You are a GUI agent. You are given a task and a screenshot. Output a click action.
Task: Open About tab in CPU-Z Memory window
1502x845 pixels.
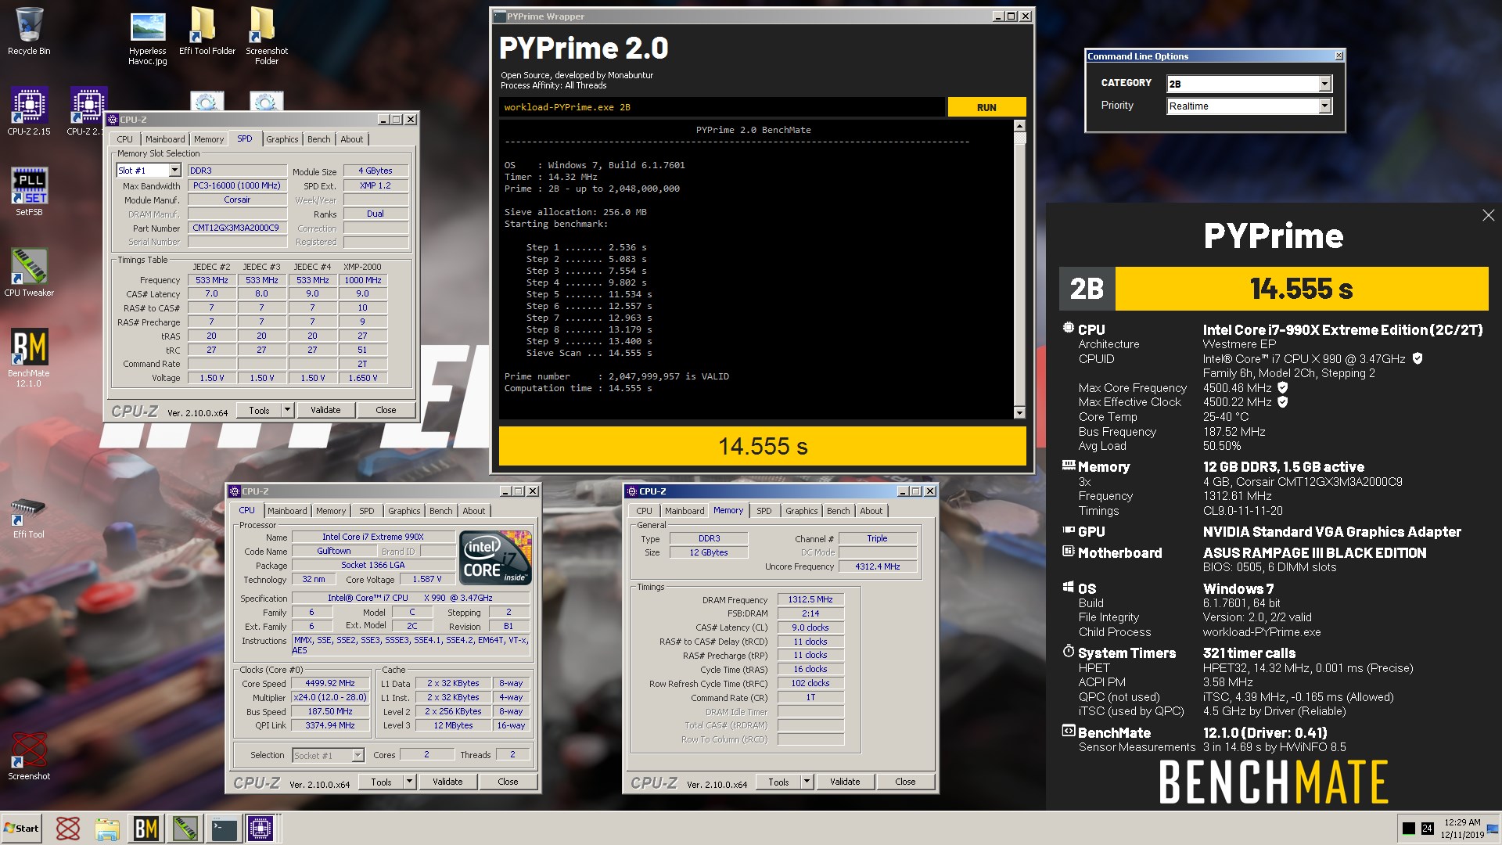[x=871, y=511]
